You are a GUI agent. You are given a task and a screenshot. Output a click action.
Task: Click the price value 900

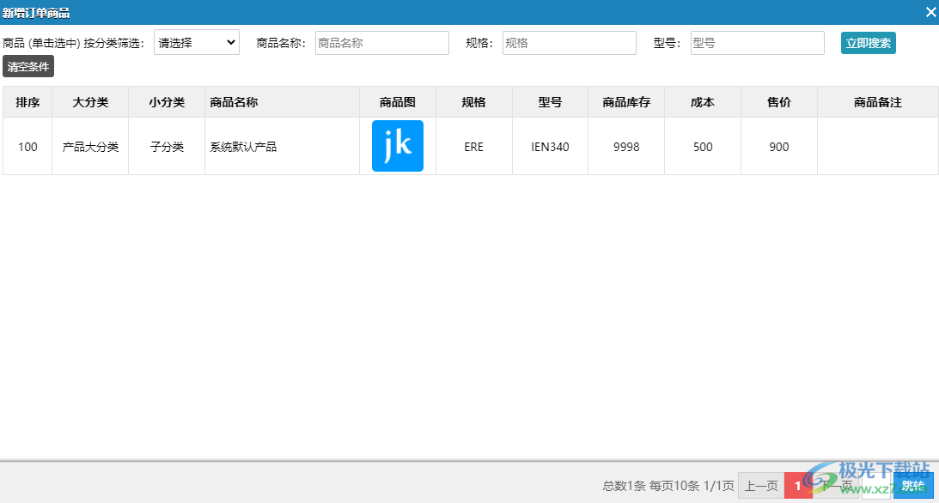pos(779,147)
